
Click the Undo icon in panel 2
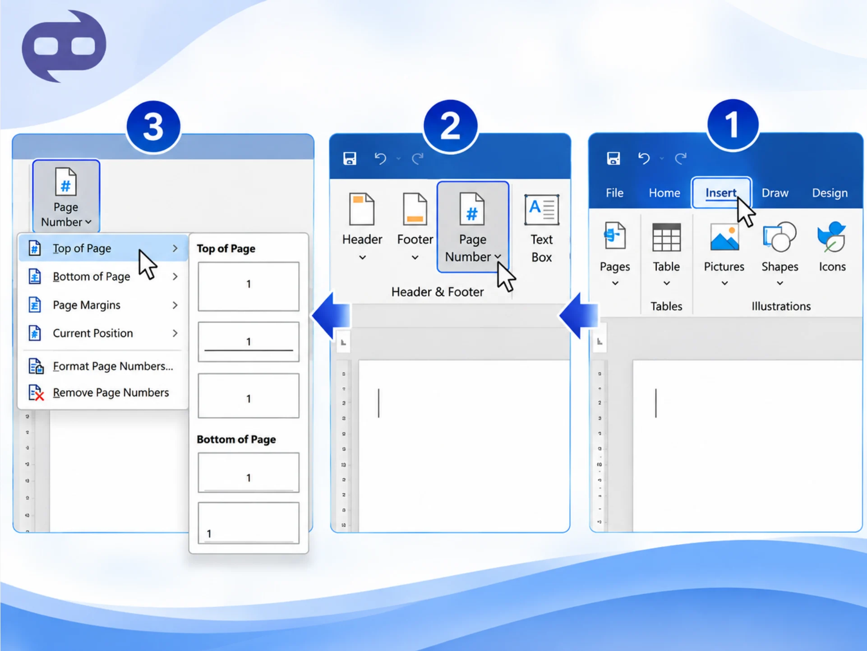(x=380, y=158)
